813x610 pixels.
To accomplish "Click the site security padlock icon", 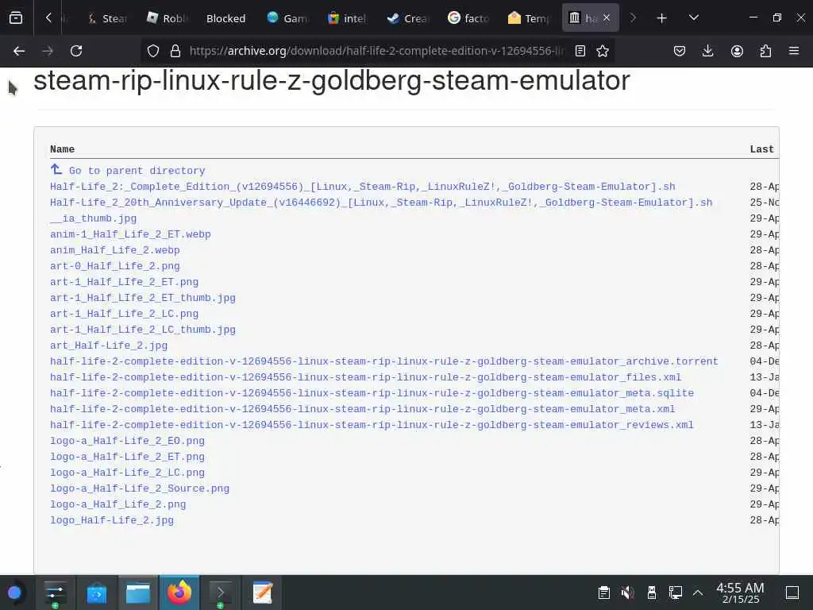I will [x=175, y=51].
